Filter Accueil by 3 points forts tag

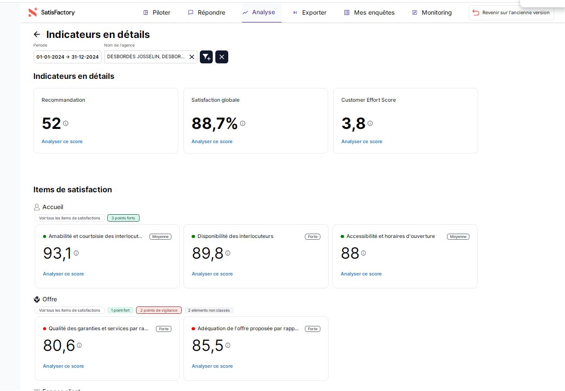(x=123, y=218)
